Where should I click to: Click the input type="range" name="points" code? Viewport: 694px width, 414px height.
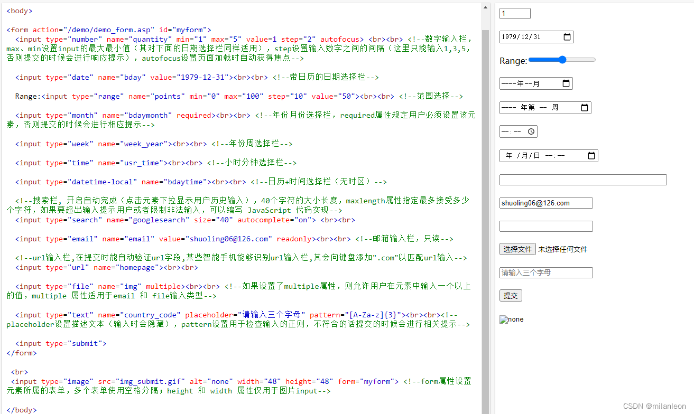201,96
